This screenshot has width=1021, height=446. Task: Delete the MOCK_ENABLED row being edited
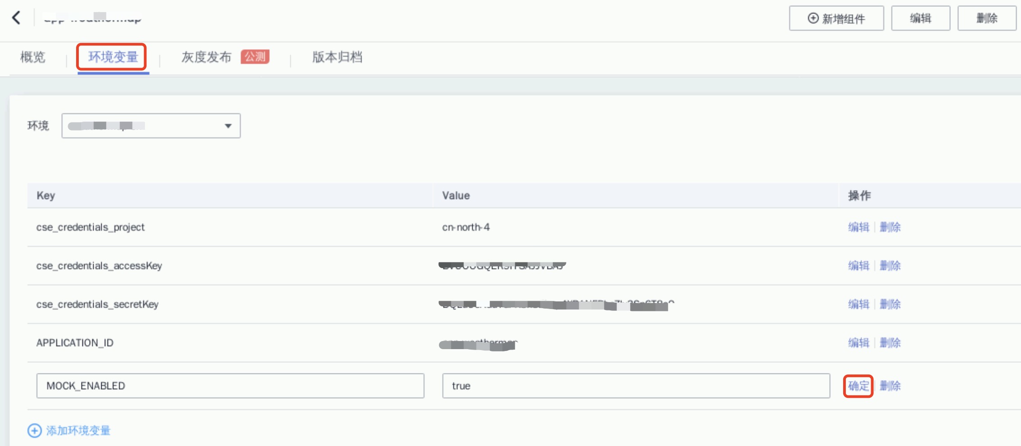[890, 386]
